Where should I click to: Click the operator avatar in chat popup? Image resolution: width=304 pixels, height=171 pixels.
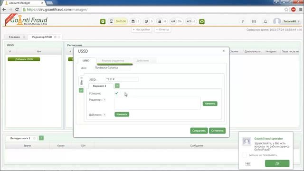[x=247, y=142]
